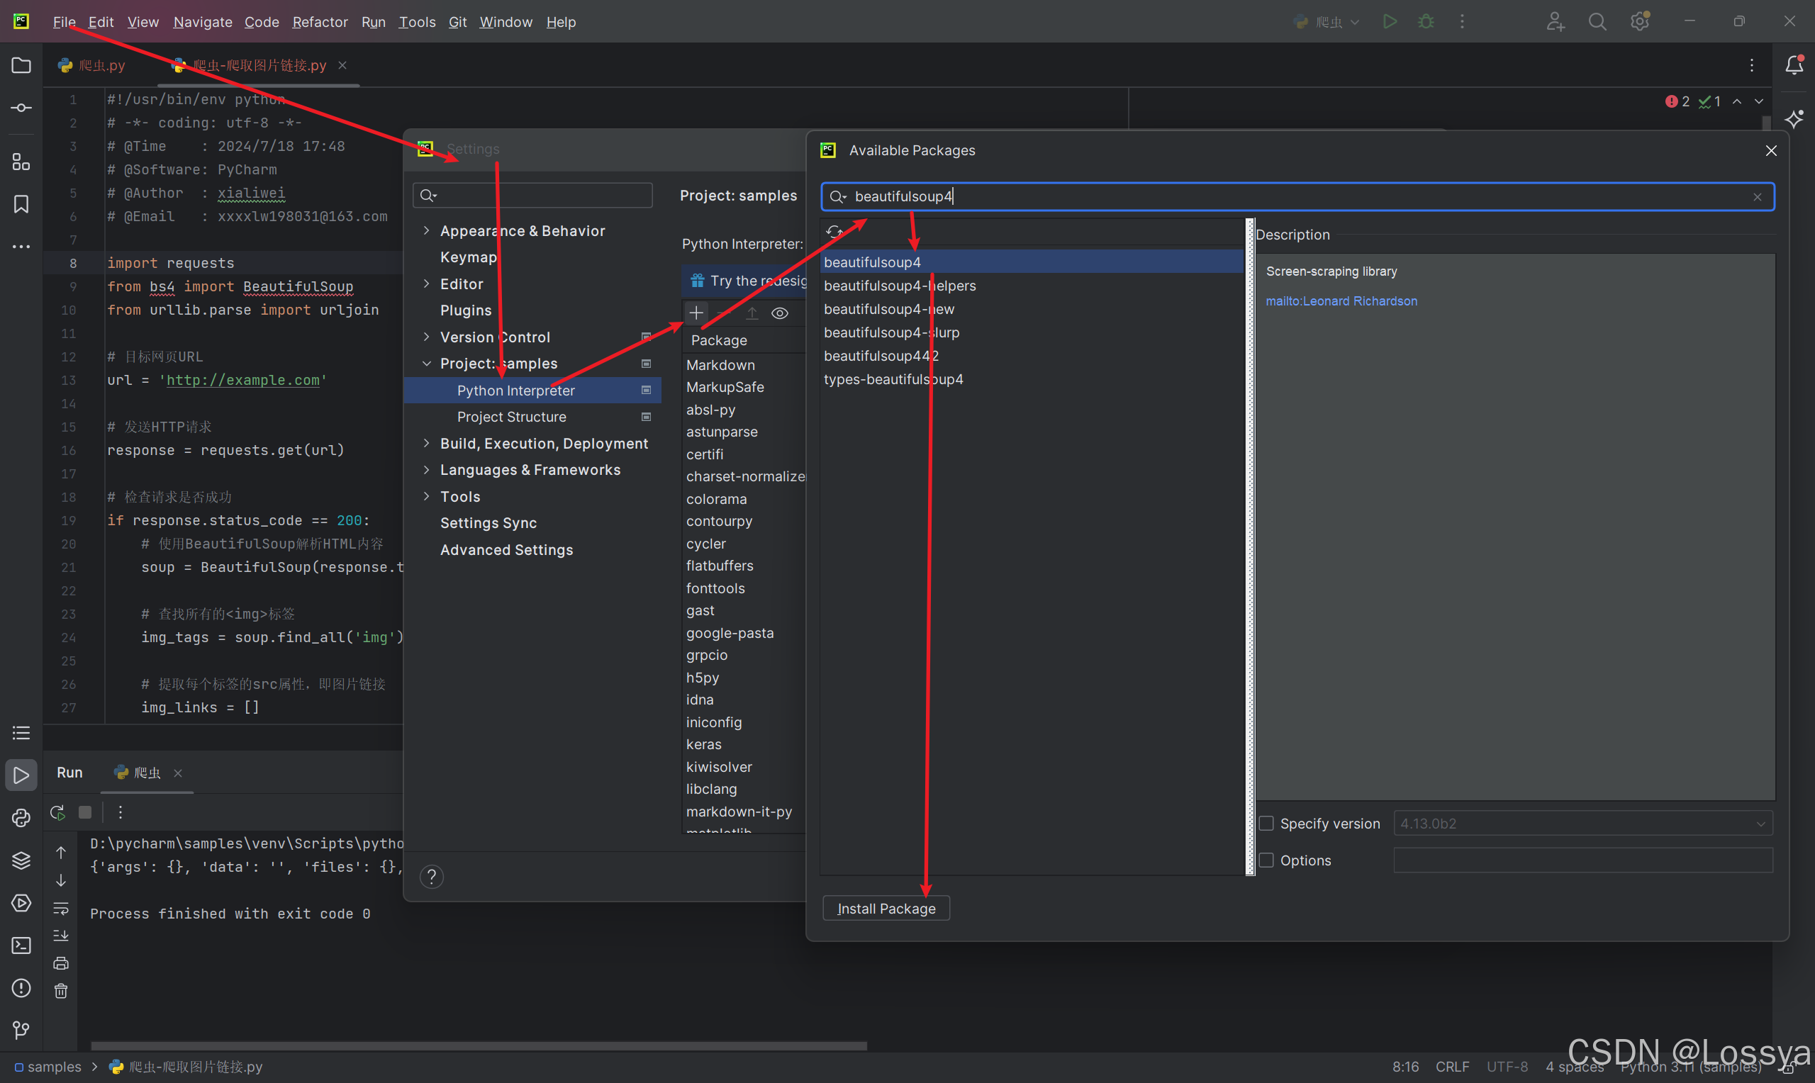Viewport: 1815px width, 1083px height.
Task: Open the Bookmarks tool window icon
Action: [x=21, y=204]
